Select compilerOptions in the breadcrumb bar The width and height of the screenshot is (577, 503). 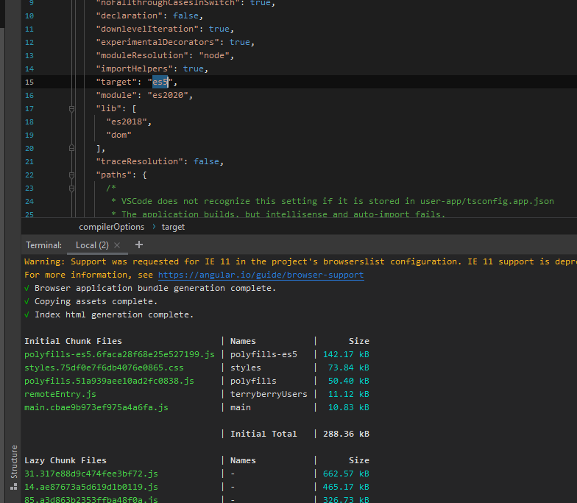pos(112,227)
